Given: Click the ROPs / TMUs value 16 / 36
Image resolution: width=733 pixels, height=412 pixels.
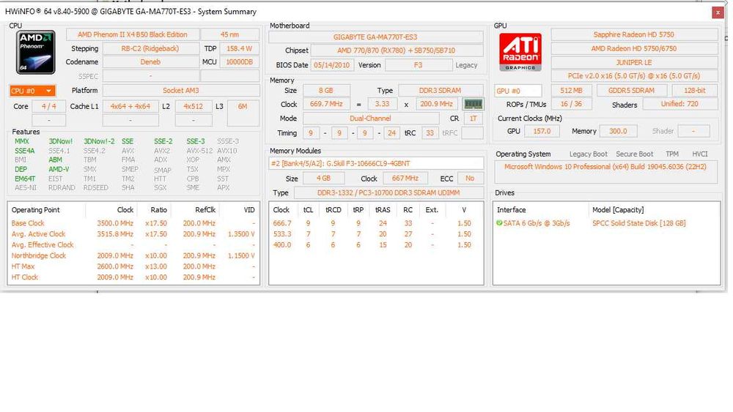Looking at the screenshot, I should (571, 104).
